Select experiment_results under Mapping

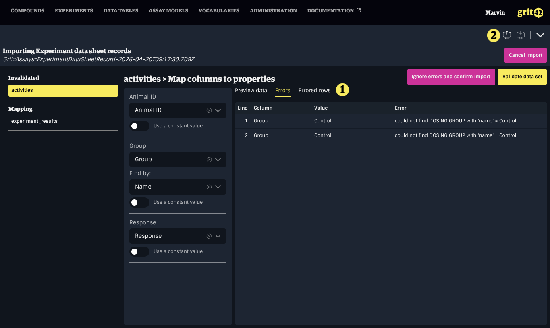click(x=63, y=121)
